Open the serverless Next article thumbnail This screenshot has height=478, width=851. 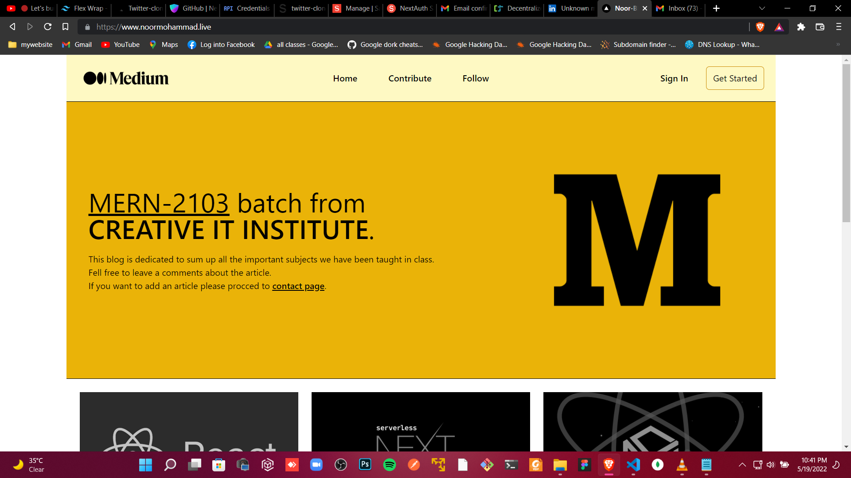point(421,422)
